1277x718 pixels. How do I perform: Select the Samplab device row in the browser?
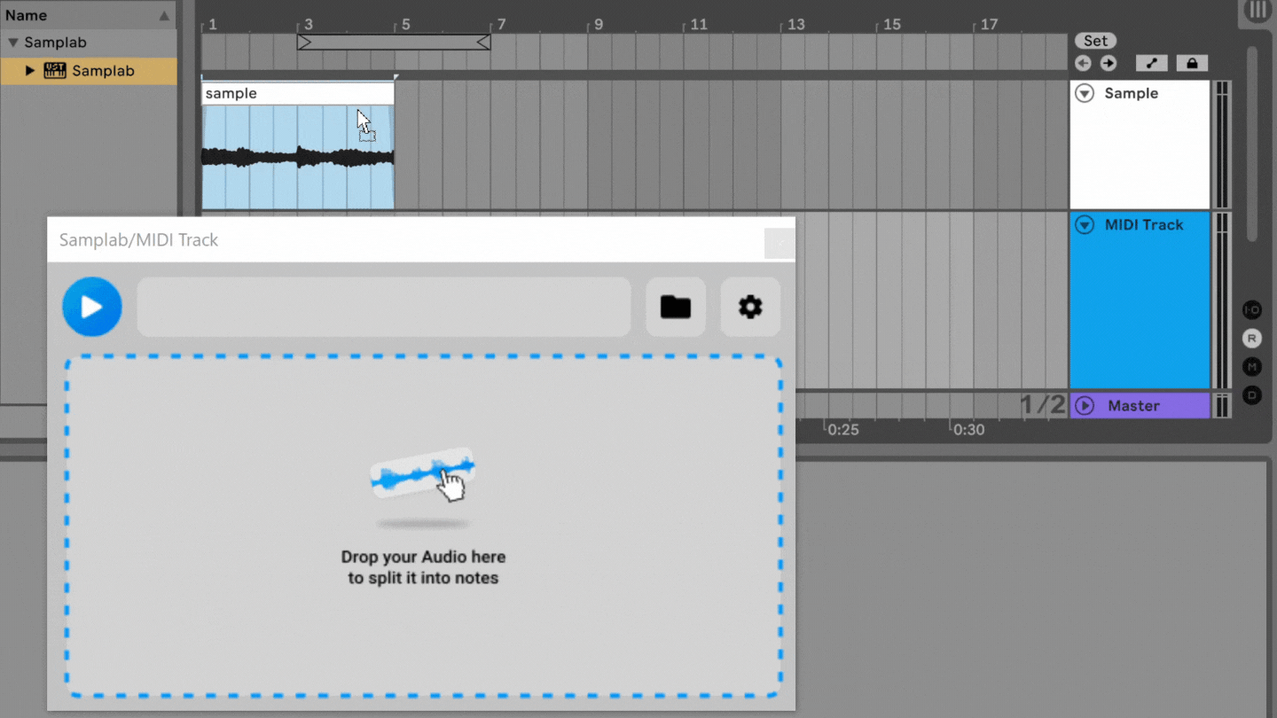point(89,71)
